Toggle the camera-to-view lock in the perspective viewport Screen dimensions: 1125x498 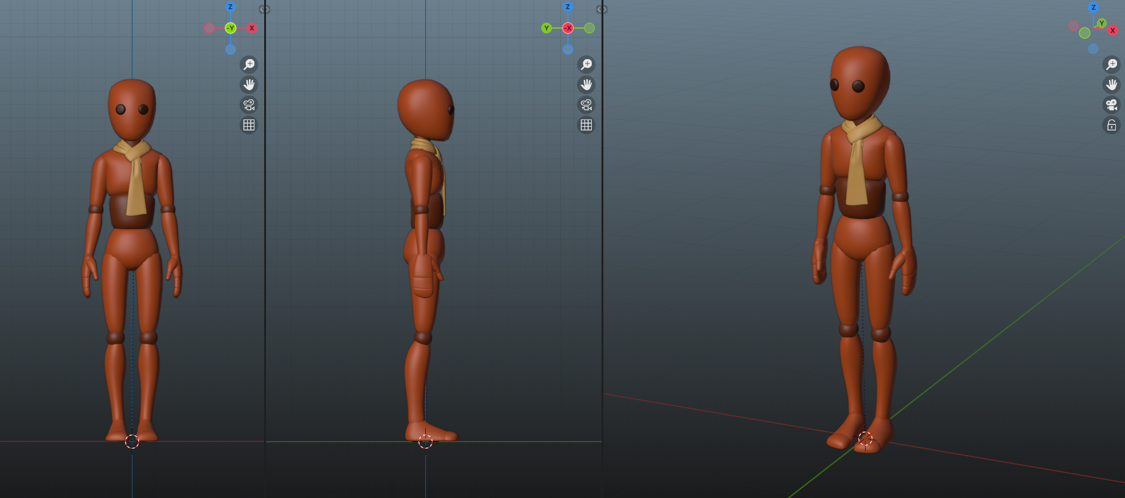[x=1112, y=125]
